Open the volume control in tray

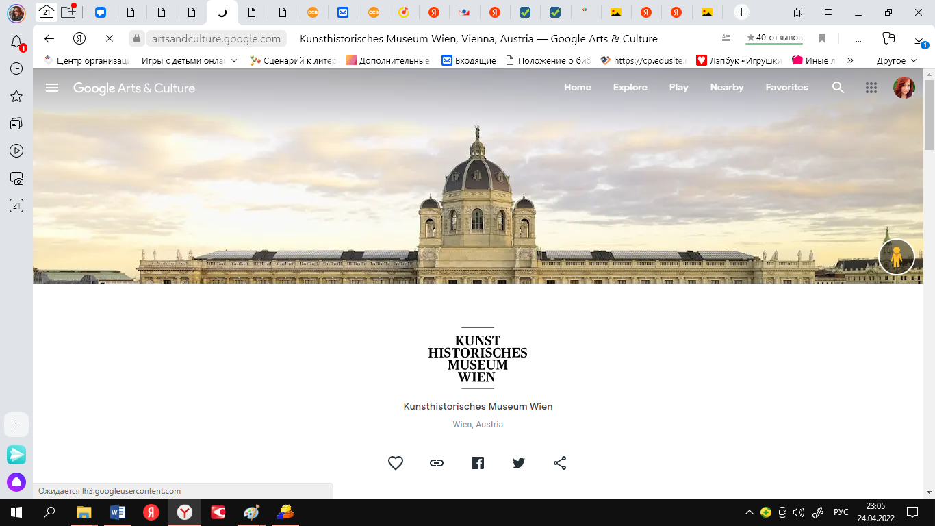click(798, 512)
